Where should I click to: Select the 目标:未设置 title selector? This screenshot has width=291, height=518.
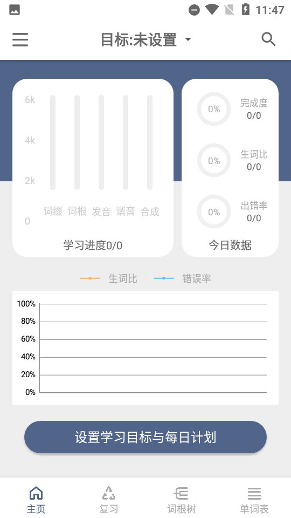tap(145, 39)
